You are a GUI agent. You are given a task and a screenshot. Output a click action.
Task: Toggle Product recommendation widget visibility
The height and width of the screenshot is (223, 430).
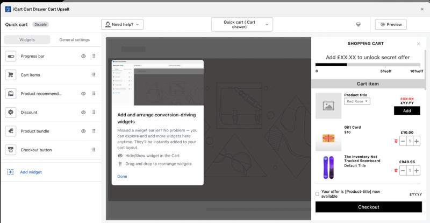pos(83,94)
